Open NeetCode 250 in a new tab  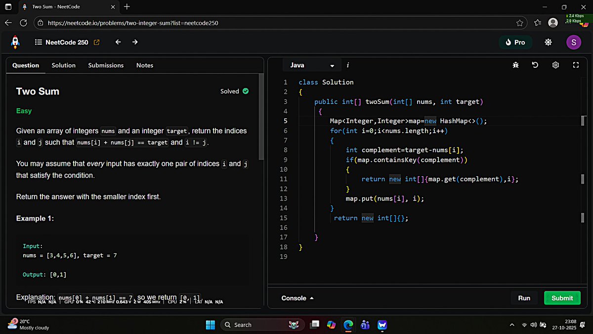pyautogui.click(x=96, y=42)
